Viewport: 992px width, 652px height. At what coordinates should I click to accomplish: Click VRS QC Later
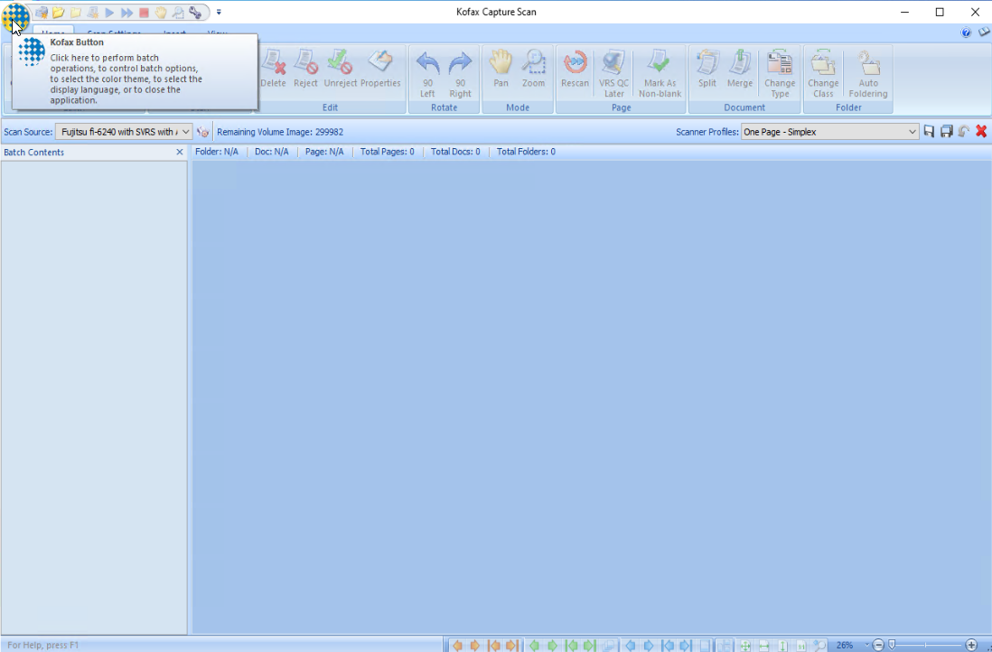coord(613,74)
